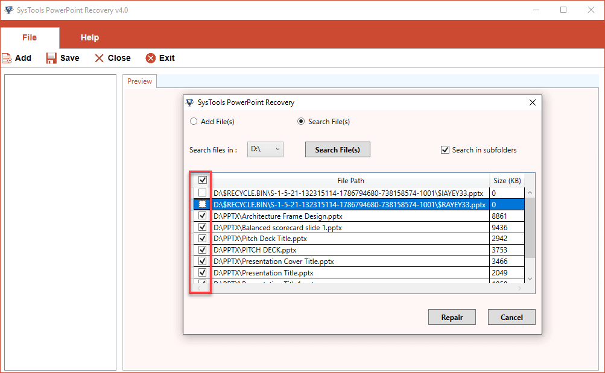Click the SysTools logo in the main title bar

9,10
